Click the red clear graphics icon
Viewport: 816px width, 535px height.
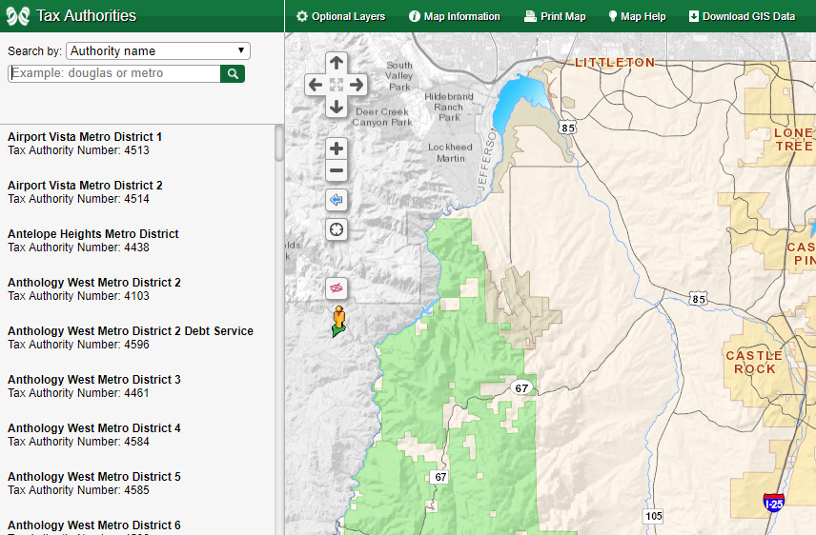point(336,287)
